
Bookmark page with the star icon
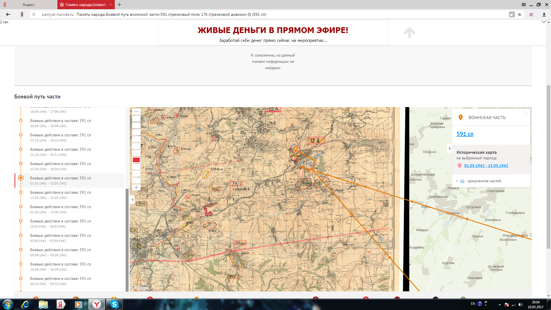click(x=519, y=14)
